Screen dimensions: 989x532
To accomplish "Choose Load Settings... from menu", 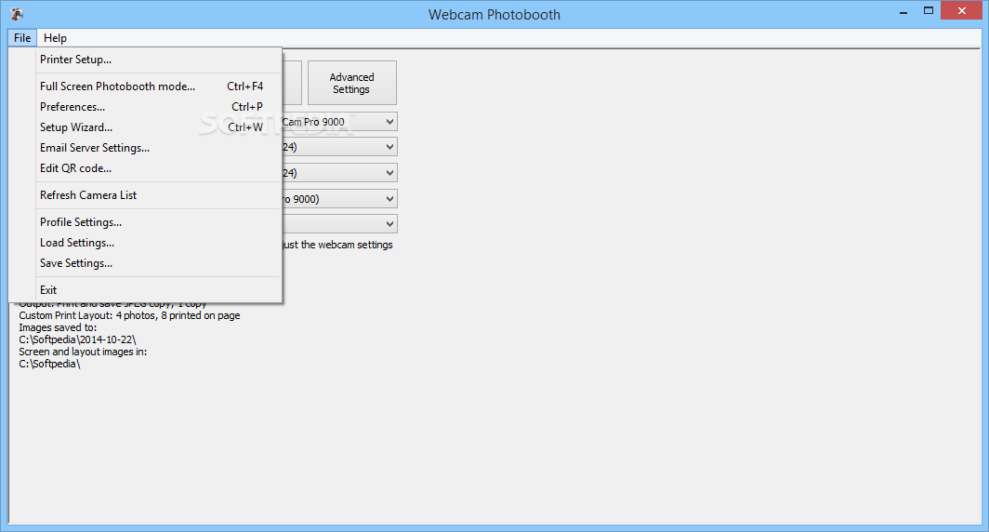I will [x=158, y=243].
